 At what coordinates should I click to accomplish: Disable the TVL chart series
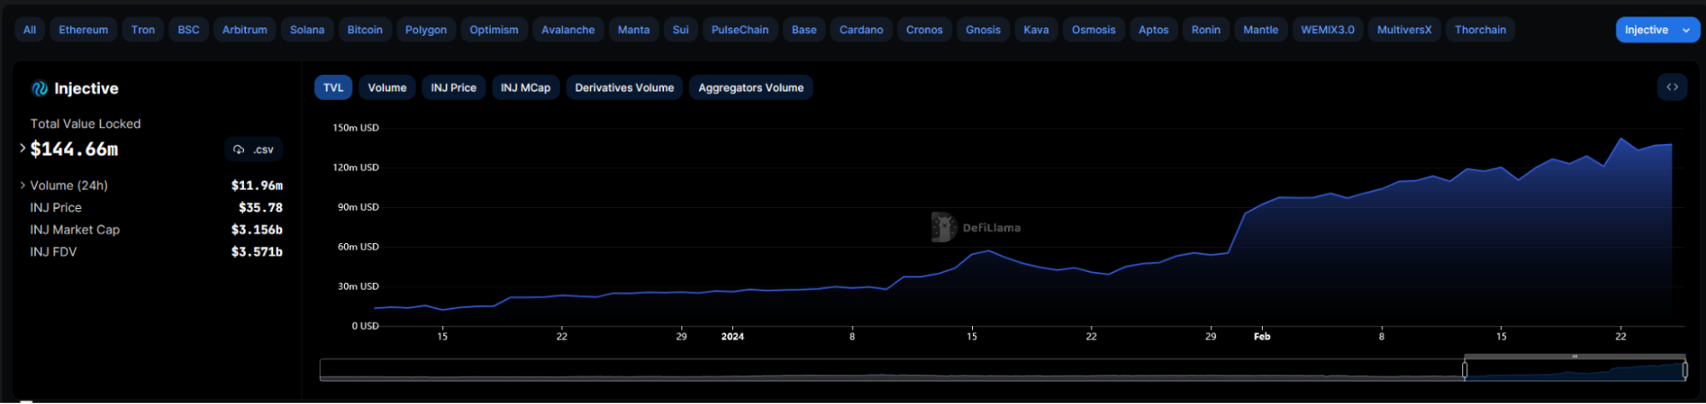333,88
